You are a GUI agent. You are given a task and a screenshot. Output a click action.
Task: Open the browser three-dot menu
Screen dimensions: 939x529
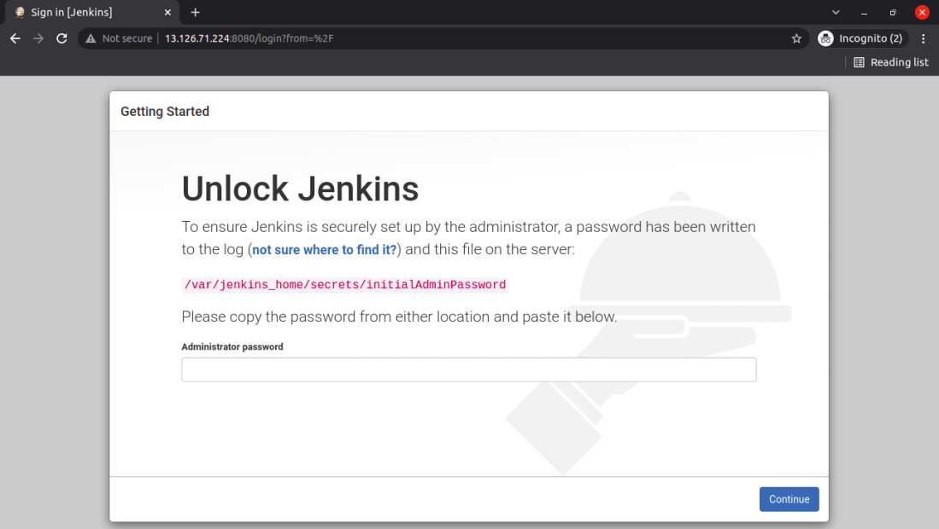[923, 38]
